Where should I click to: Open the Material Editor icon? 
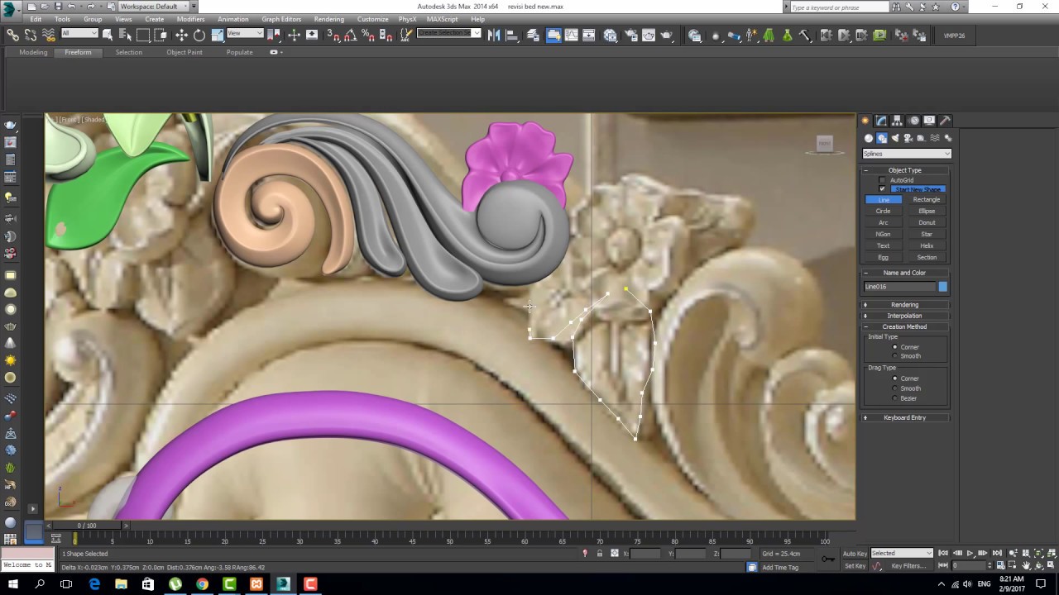[x=611, y=35]
